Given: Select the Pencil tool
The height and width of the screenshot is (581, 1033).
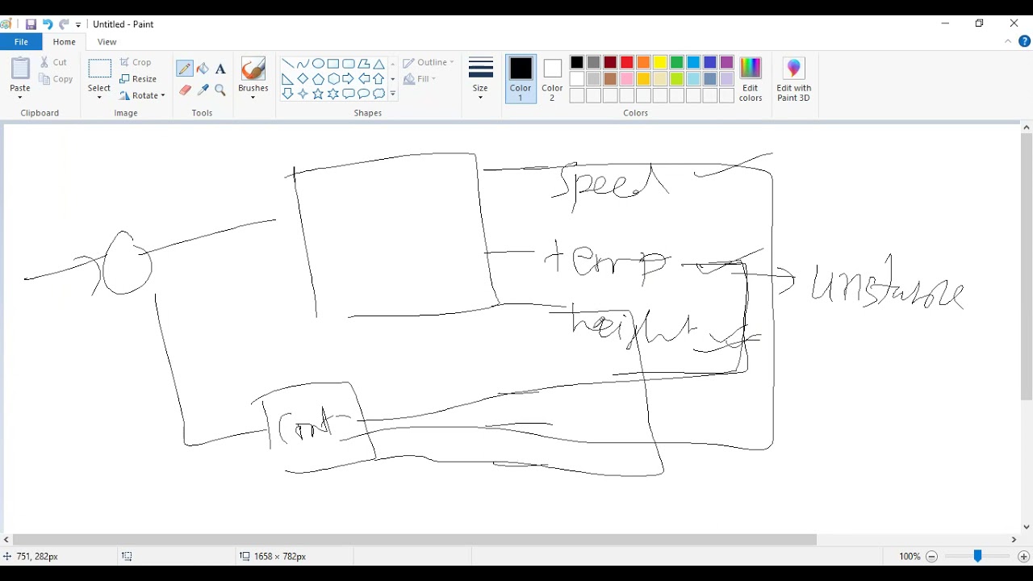Looking at the screenshot, I should coord(185,69).
